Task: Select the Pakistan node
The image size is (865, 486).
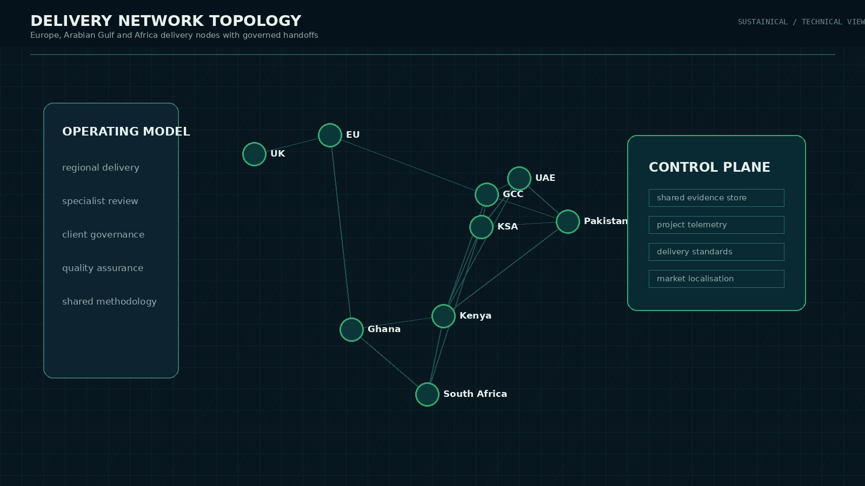Action: coord(568,221)
